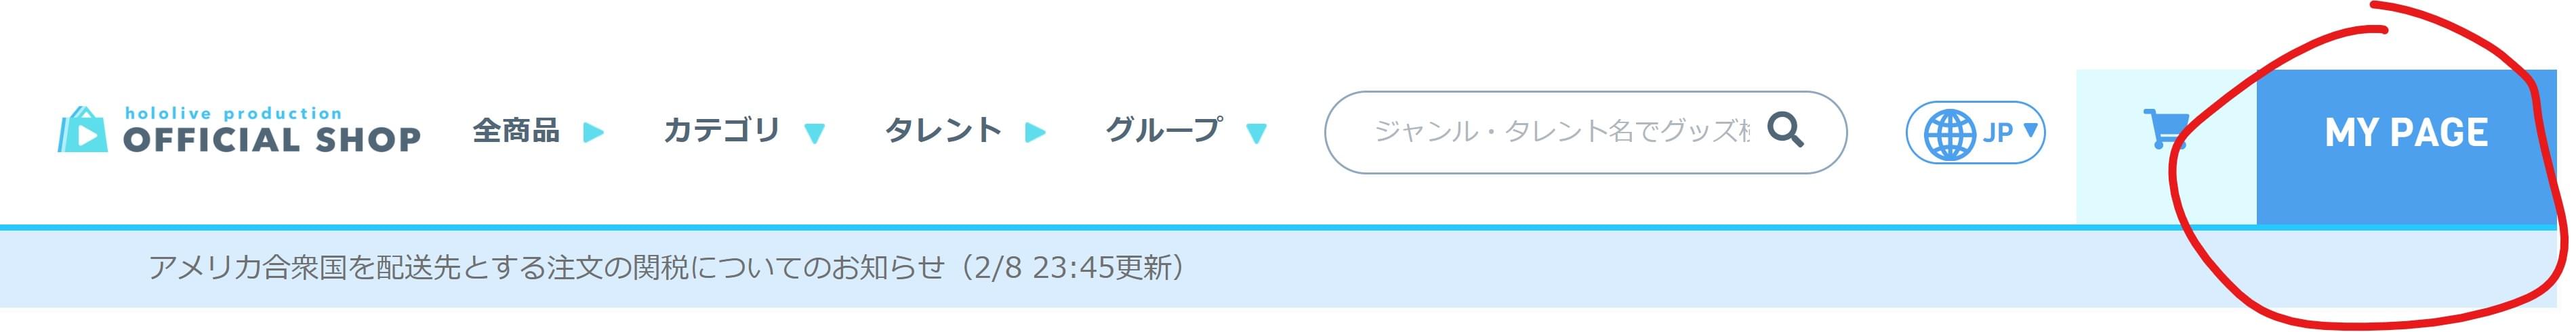Image resolution: width=2576 pixels, height=332 pixels.
Task: Click the magnifying glass search icon
Action: pyautogui.click(x=1786, y=130)
